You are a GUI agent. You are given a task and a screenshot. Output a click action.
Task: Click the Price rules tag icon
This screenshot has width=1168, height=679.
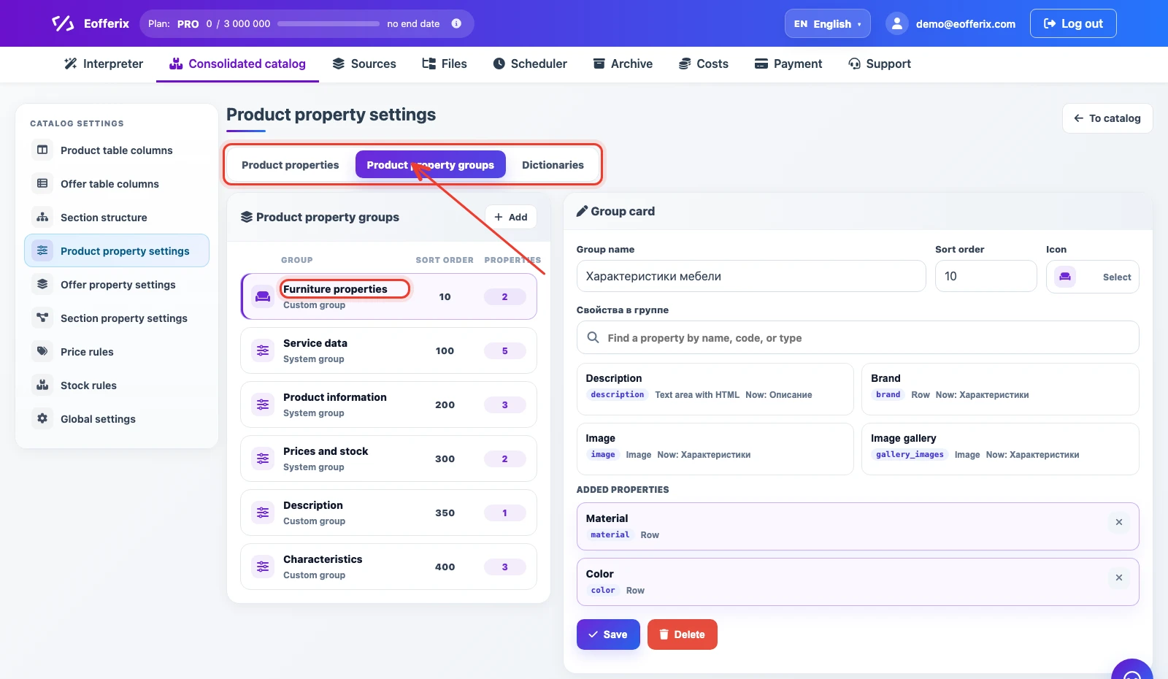[42, 351]
